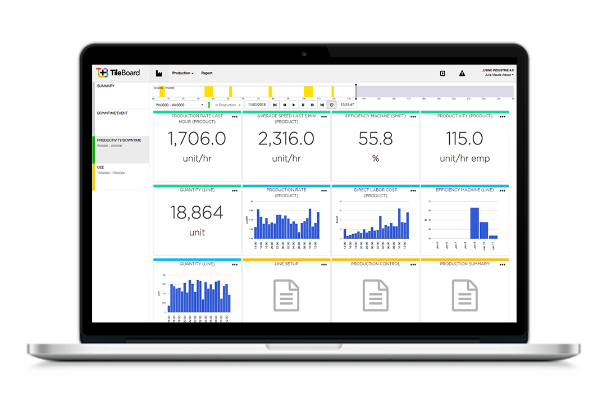
Task: Select the OEE sidebar item
Action: pos(121,176)
